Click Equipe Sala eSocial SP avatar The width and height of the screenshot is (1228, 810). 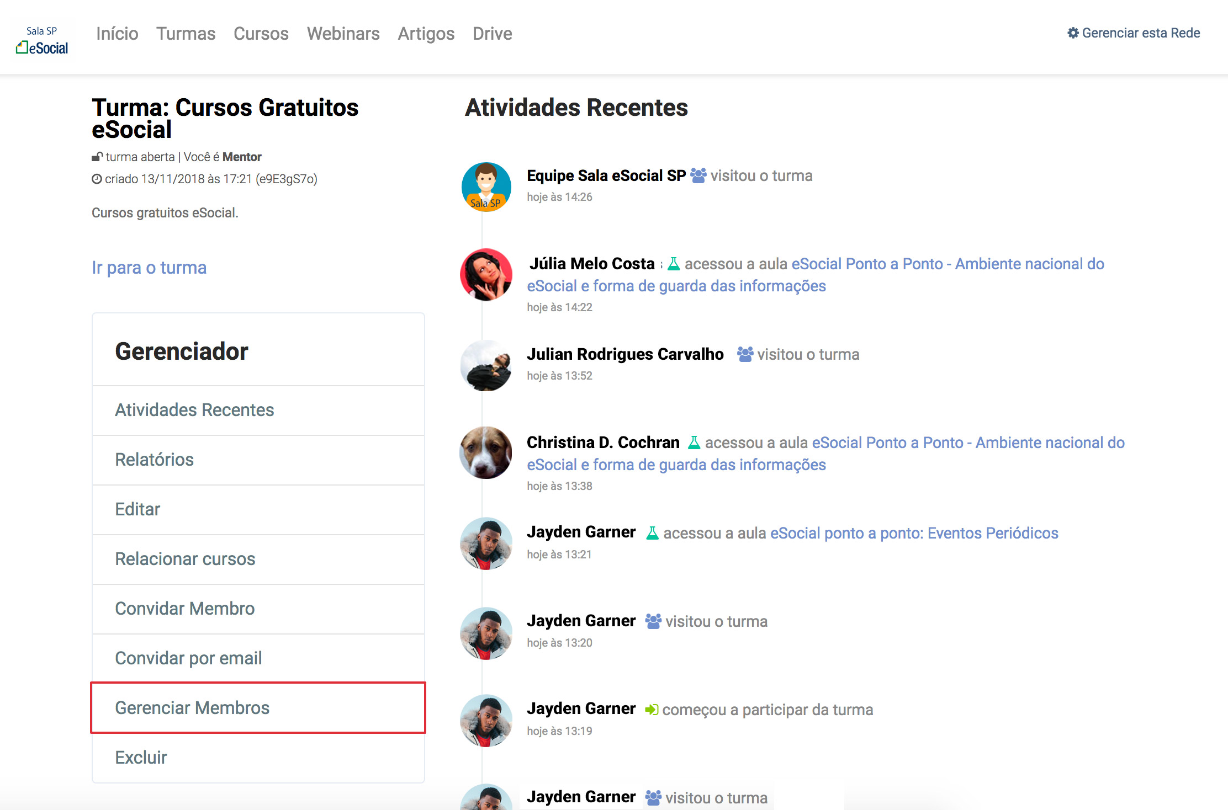[486, 187]
